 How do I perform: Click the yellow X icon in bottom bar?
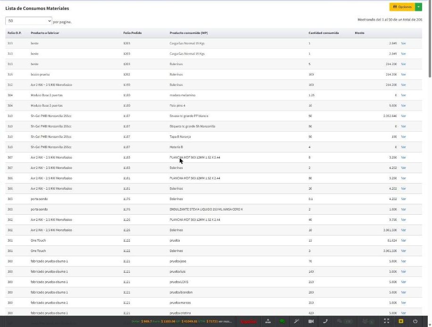coord(401,321)
